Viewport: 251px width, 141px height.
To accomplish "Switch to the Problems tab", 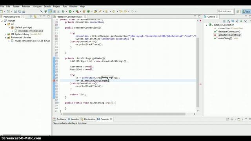I will pos(60,119).
